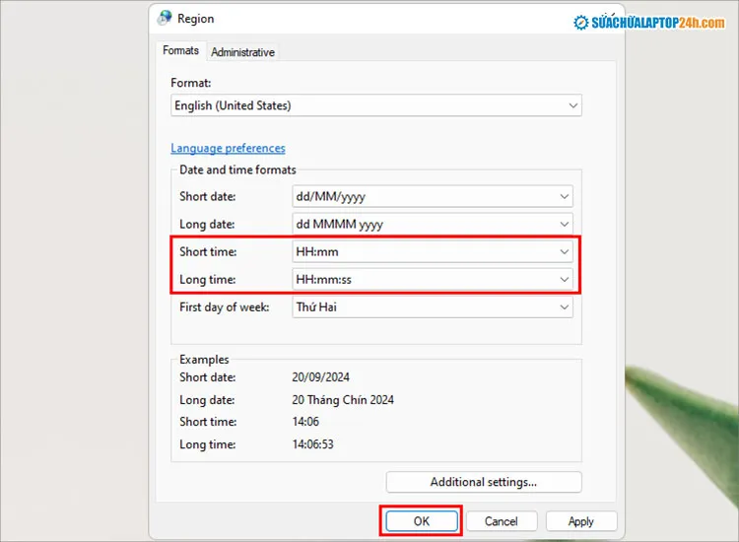
Task: Select the Formats tab
Action: coord(181,51)
